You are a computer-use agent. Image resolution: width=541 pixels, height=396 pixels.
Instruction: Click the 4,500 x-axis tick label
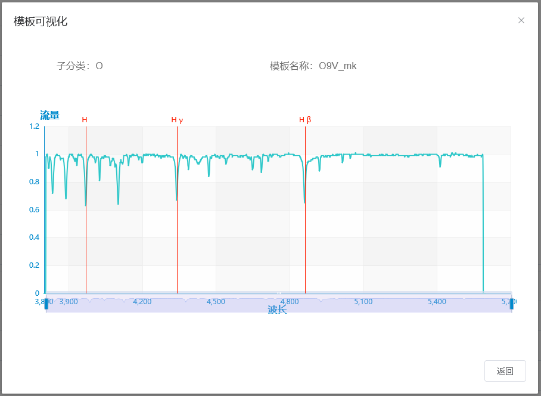216,302
